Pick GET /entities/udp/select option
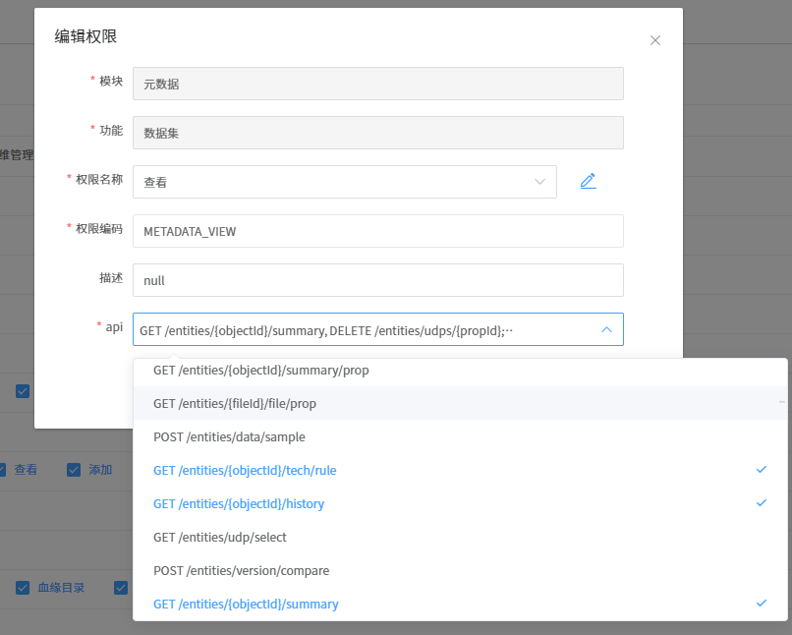Screen dimensions: 792x635 pyautogui.click(x=460, y=537)
